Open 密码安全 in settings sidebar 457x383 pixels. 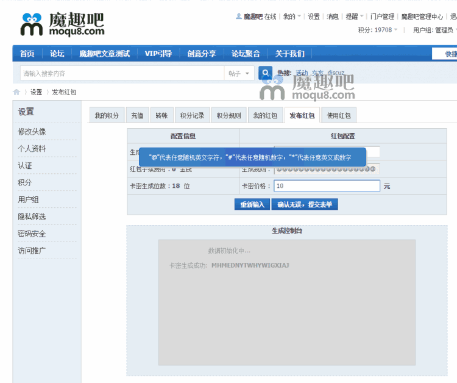[x=32, y=234]
